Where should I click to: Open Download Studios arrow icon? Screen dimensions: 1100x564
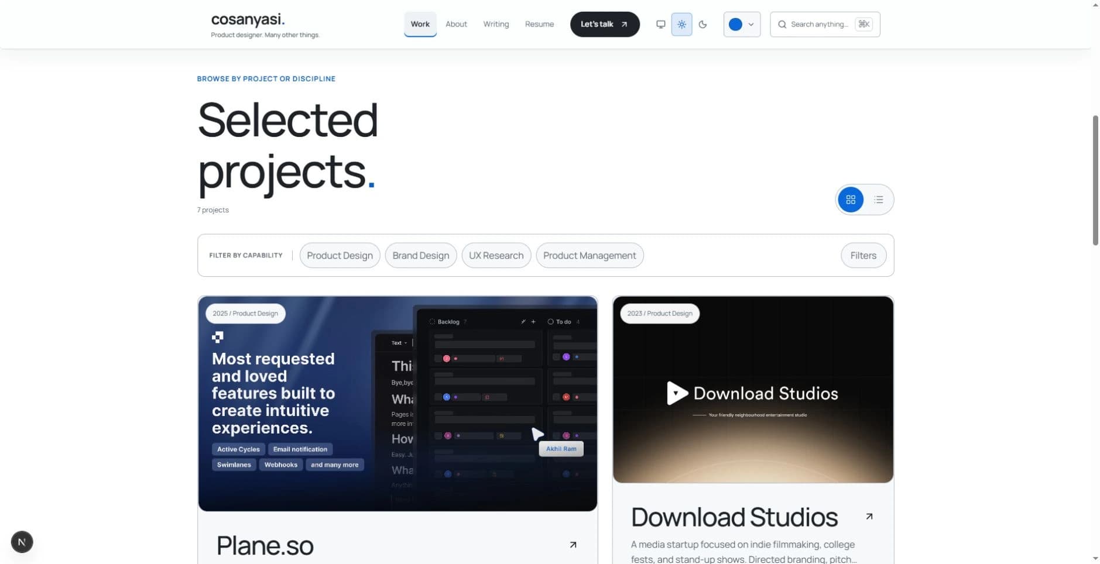coord(869,517)
